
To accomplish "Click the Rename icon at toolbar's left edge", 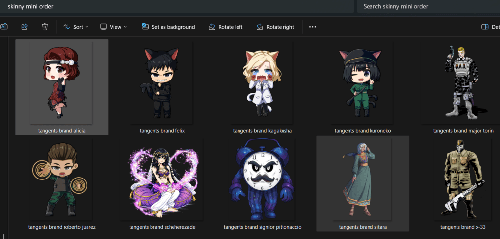I will [4, 27].
